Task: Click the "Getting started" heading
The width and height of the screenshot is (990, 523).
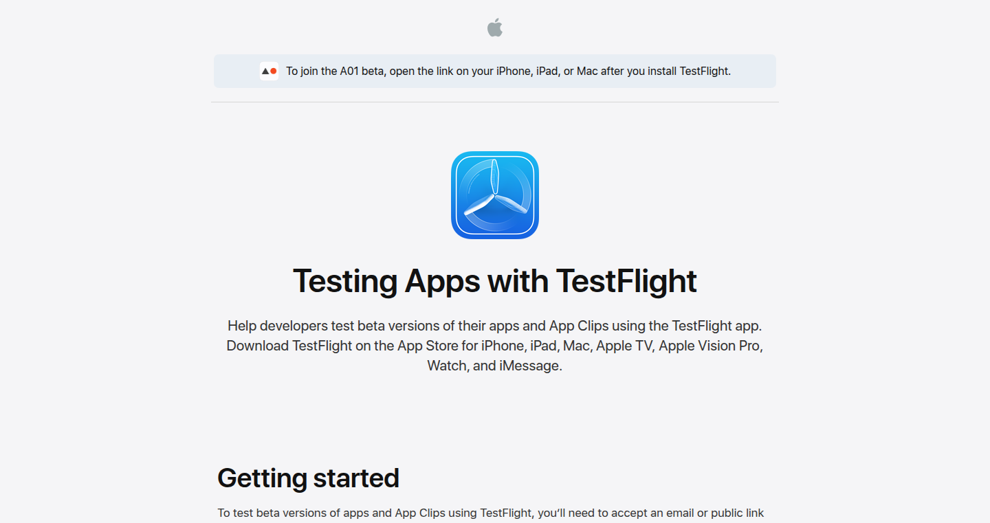Action: pyautogui.click(x=308, y=478)
